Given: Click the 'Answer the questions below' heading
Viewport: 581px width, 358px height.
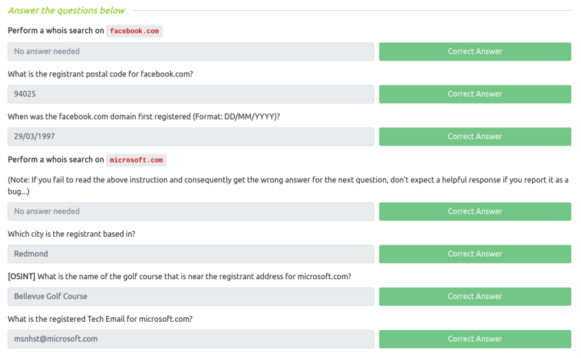Looking at the screenshot, I should (66, 10).
